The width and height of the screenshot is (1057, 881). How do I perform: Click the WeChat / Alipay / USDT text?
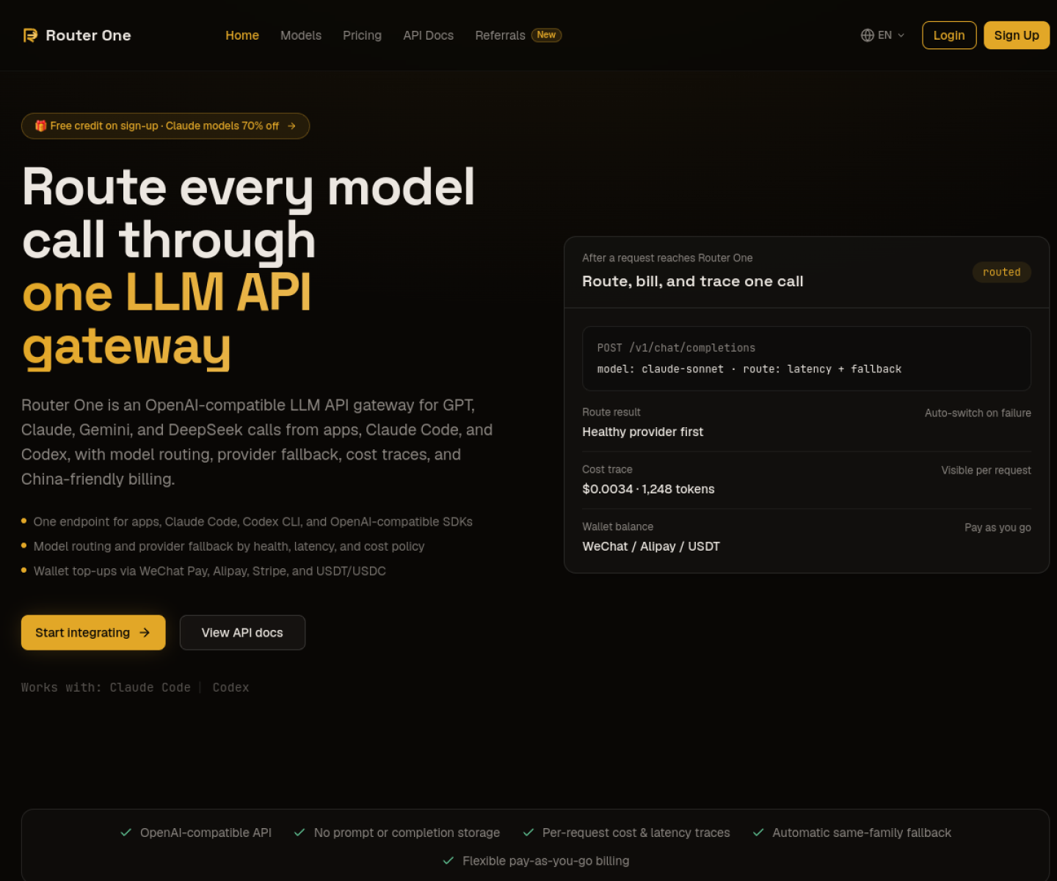(x=651, y=546)
